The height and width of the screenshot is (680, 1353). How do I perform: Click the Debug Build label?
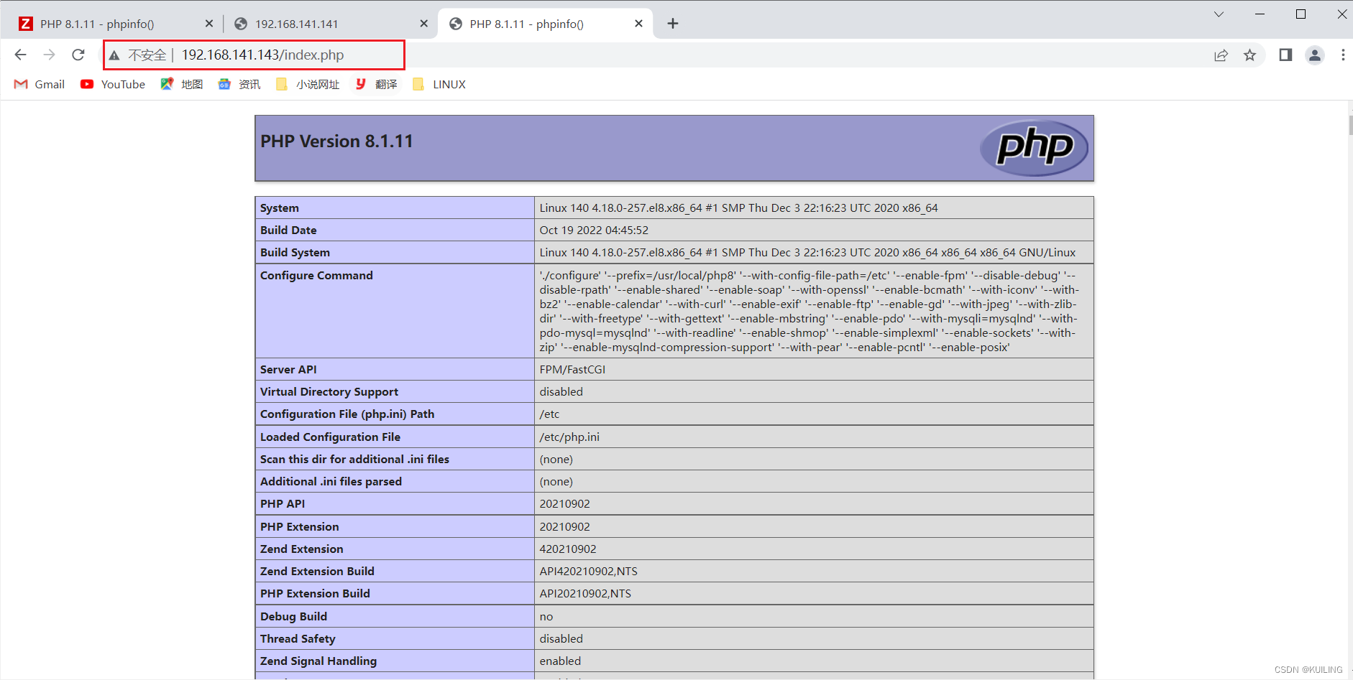293,617
